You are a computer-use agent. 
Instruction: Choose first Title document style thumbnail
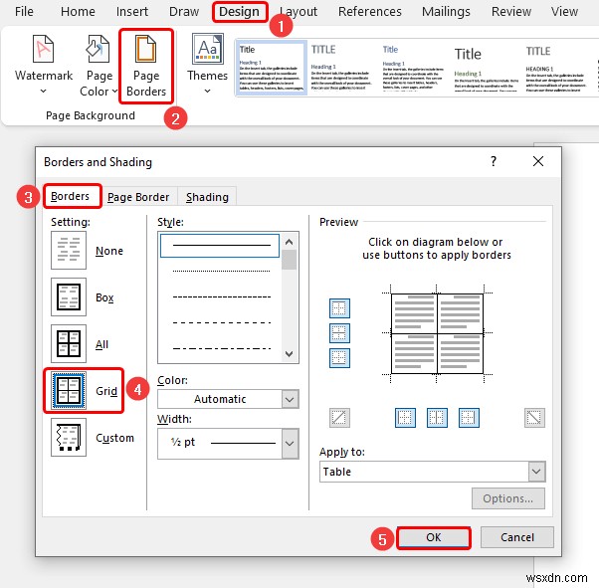pos(271,68)
